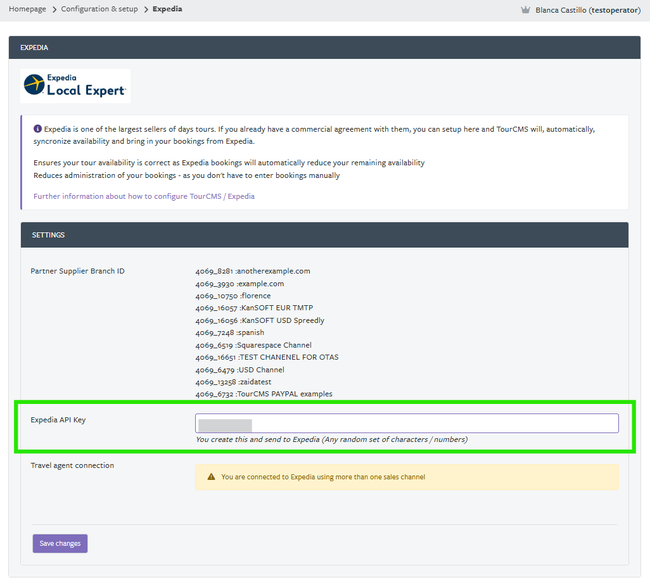Viewport: 650px width, 580px height.
Task: Select 4069_16057 :KanSOFT EUR TMTP row
Action: 254,308
